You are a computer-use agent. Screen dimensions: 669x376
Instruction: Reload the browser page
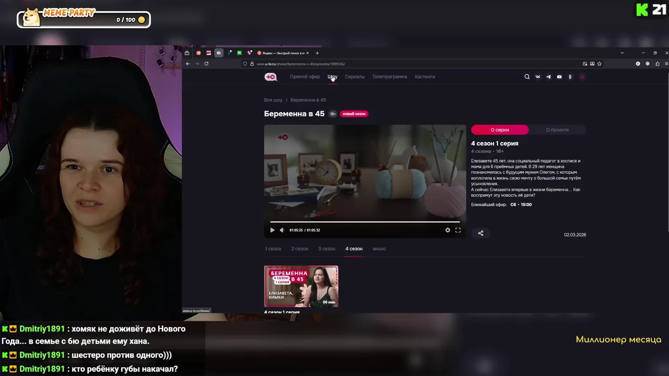coord(206,64)
